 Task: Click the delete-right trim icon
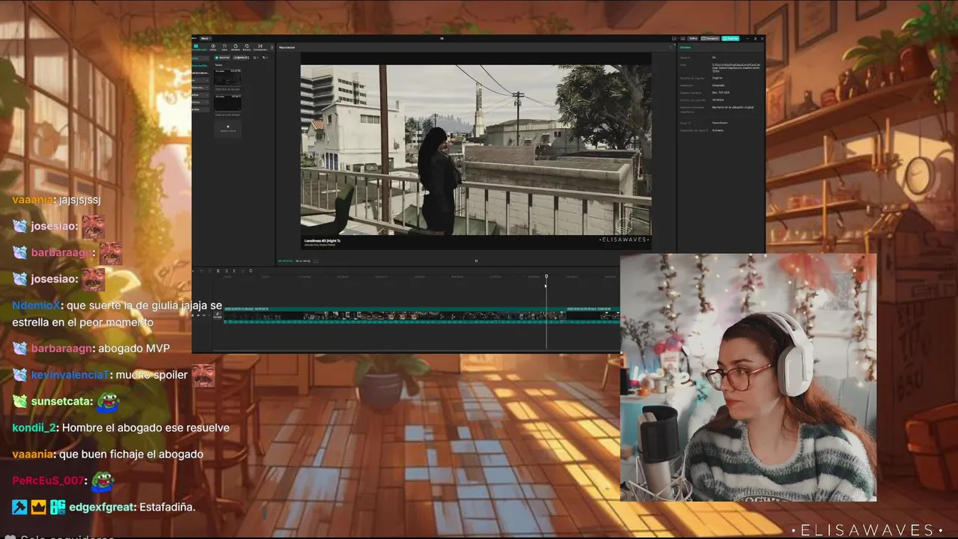(234, 271)
